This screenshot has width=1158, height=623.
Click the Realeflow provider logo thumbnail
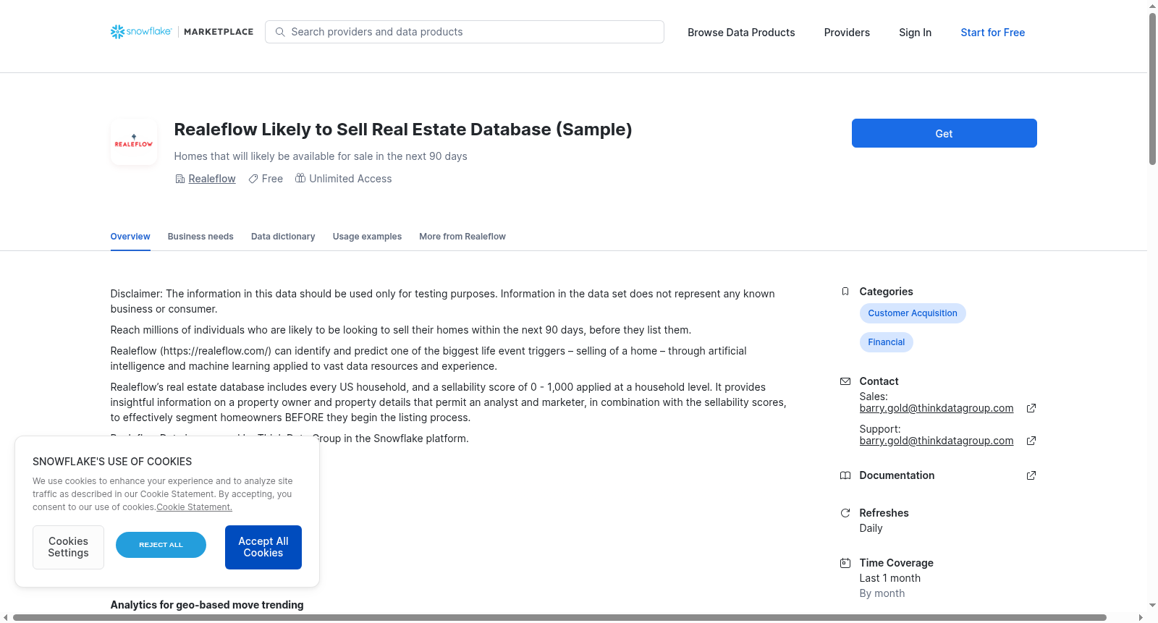point(134,142)
